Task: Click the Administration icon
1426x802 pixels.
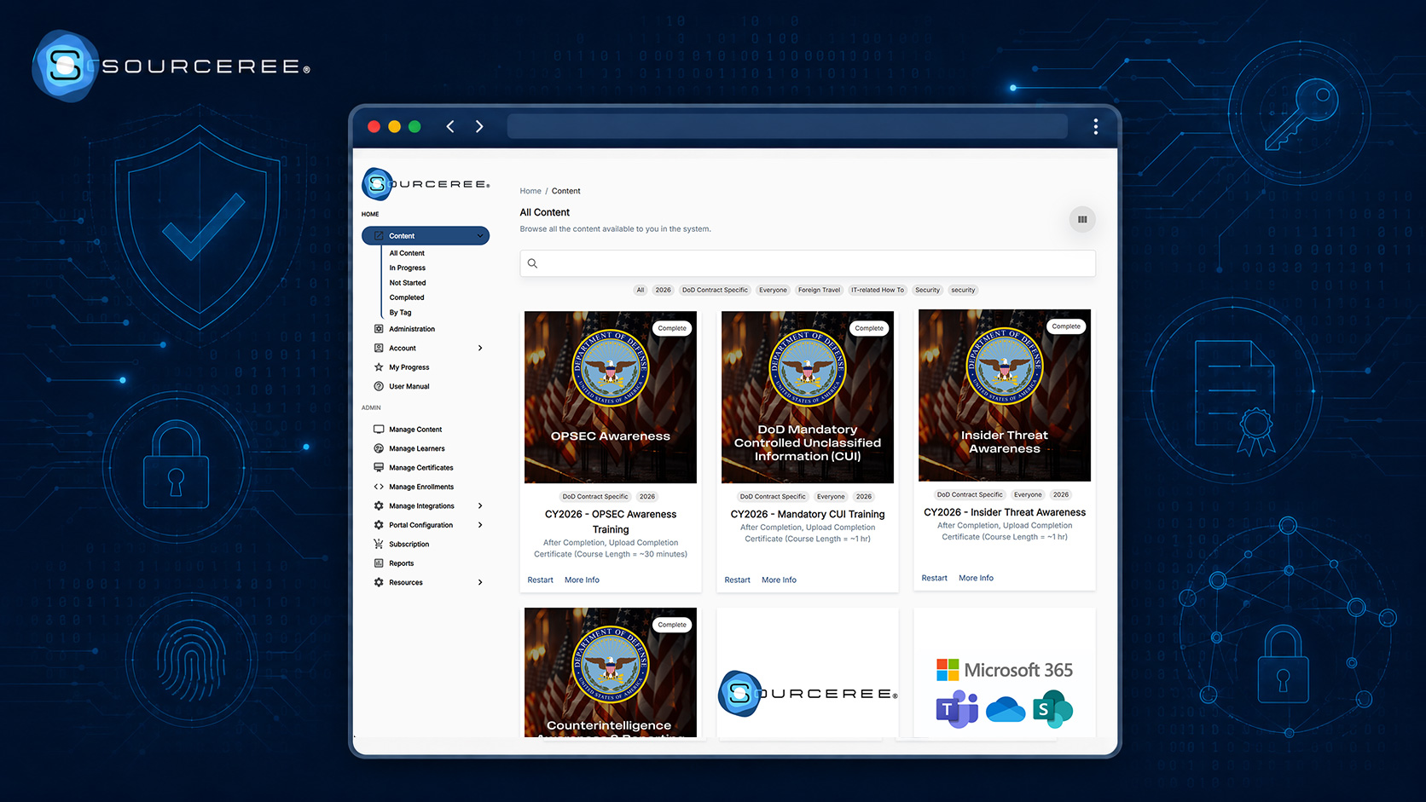Action: [x=379, y=329]
